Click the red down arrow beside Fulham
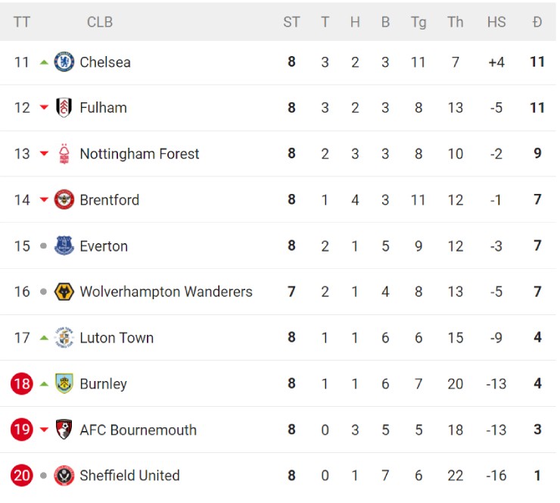 point(44,108)
